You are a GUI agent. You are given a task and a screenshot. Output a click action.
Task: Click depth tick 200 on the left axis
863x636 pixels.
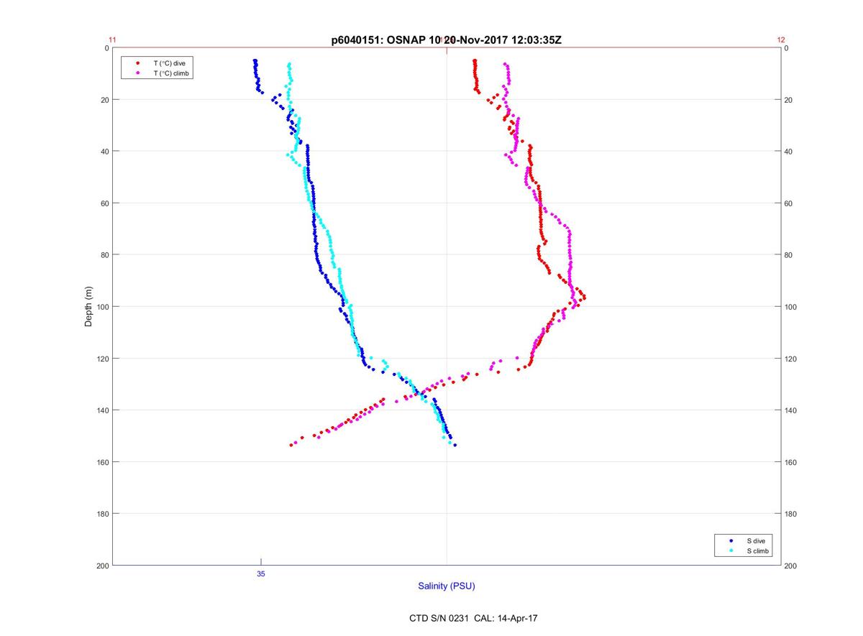pyautogui.click(x=103, y=566)
